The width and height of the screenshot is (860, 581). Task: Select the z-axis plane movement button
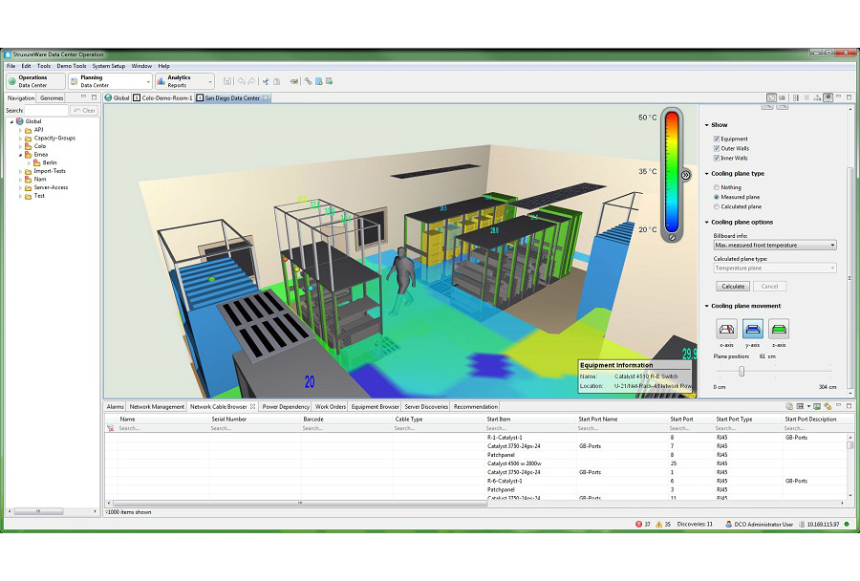(779, 329)
